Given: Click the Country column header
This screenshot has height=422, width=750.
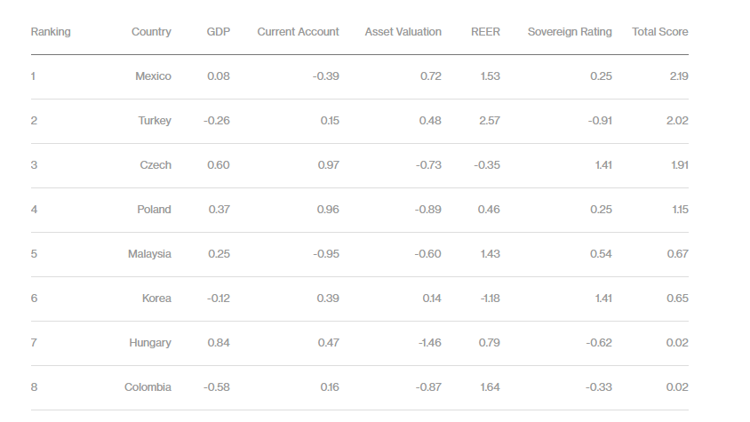Looking at the screenshot, I should (151, 32).
